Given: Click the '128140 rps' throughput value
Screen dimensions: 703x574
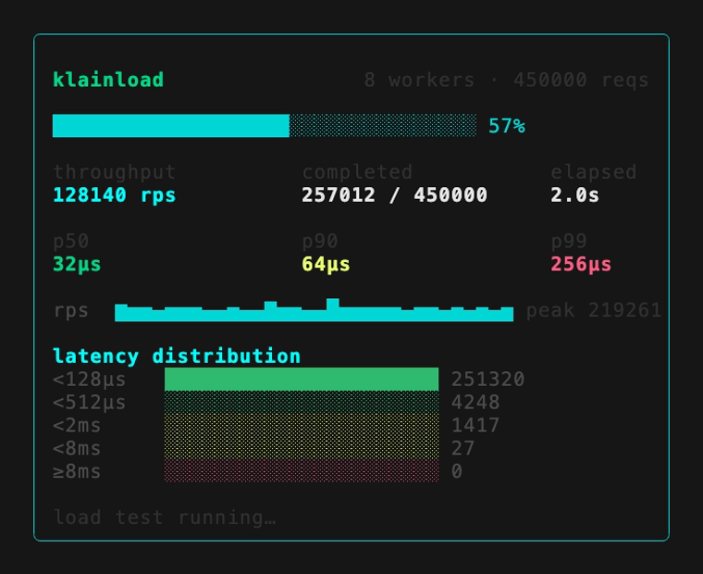Looking at the screenshot, I should [x=115, y=194].
